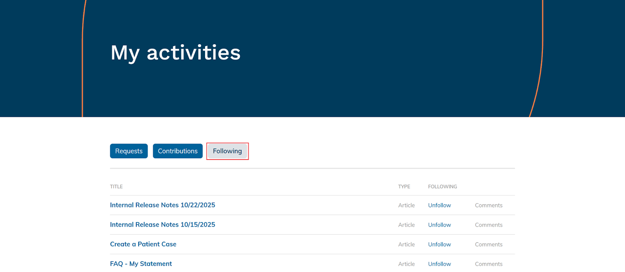Switch to the Contributions tab

click(177, 151)
